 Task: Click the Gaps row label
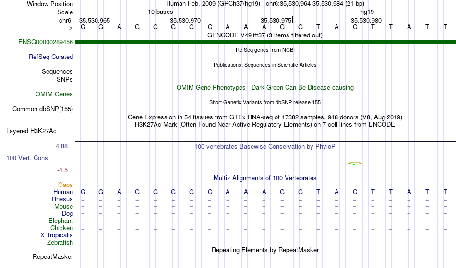(x=65, y=185)
